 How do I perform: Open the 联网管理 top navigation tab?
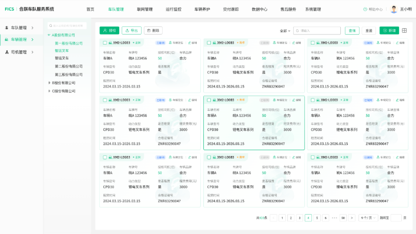point(145,9)
